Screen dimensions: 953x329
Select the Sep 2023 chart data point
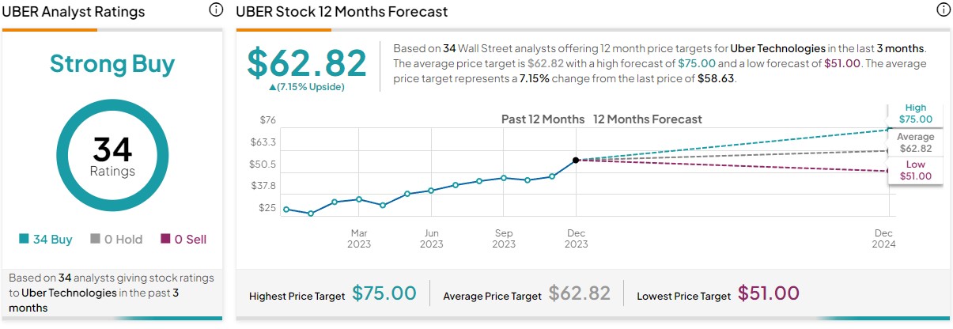504,178
